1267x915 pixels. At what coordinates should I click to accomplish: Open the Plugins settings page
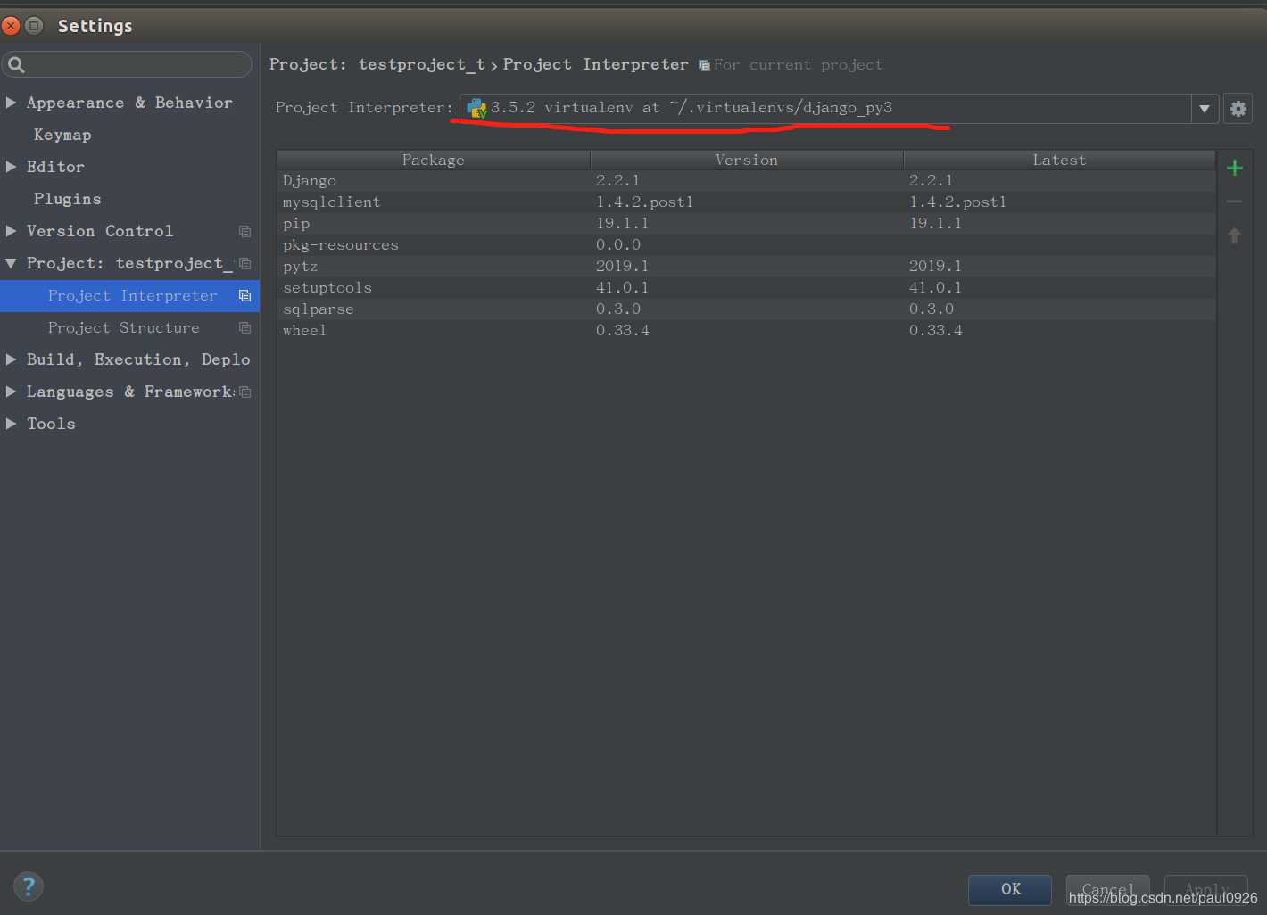tap(68, 199)
